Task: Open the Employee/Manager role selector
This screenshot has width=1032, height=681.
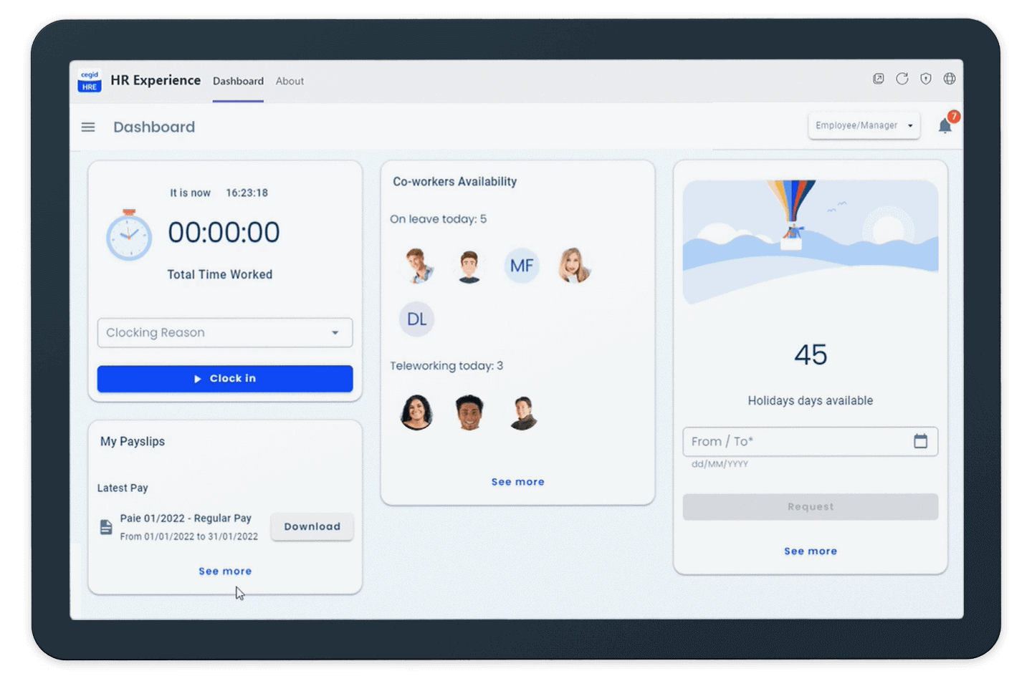Action: tap(864, 125)
